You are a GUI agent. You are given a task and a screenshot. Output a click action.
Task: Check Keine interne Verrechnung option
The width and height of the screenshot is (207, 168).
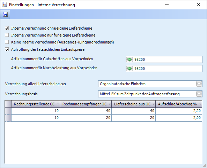coord(7,42)
